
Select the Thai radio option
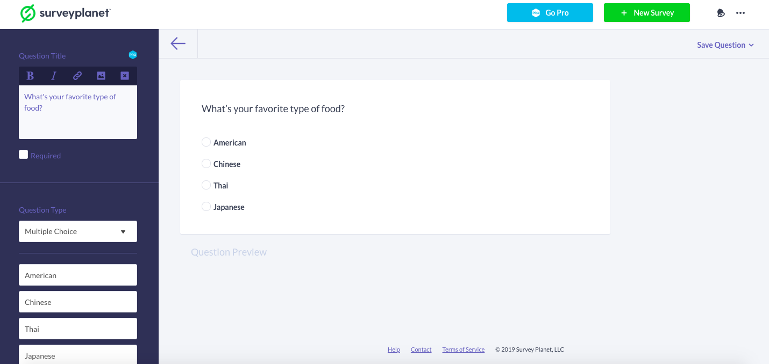206,185
